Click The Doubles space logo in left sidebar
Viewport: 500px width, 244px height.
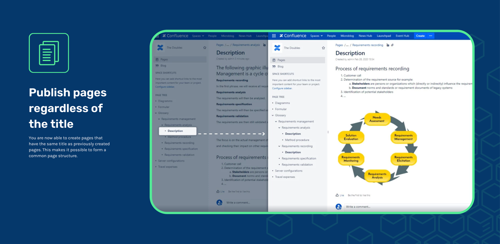point(160,48)
